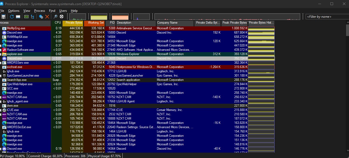The width and height of the screenshot is (349, 158).
Task: Select the GCC.exe process row
Action: (x=137, y=88)
